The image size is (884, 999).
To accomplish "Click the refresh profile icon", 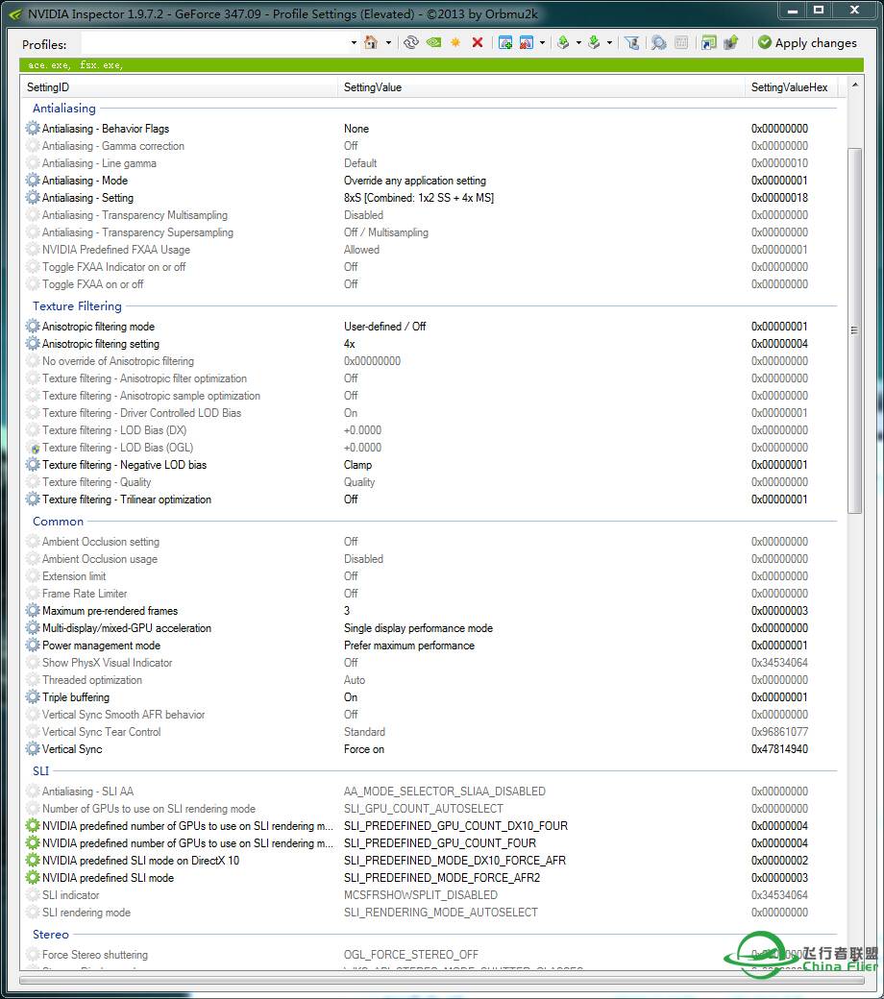I will pyautogui.click(x=411, y=42).
